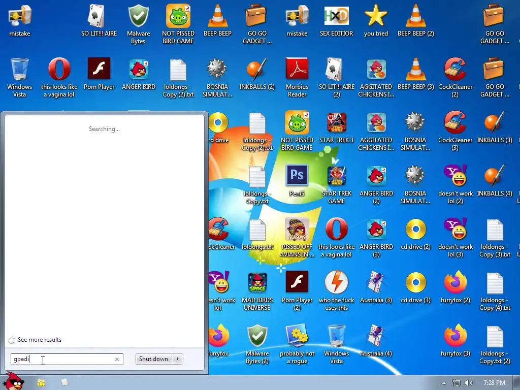Viewport: 520px width, 390px height.
Task: Open the 'BEEP BEEP (2)' VLC cone icon
Action: (415, 20)
